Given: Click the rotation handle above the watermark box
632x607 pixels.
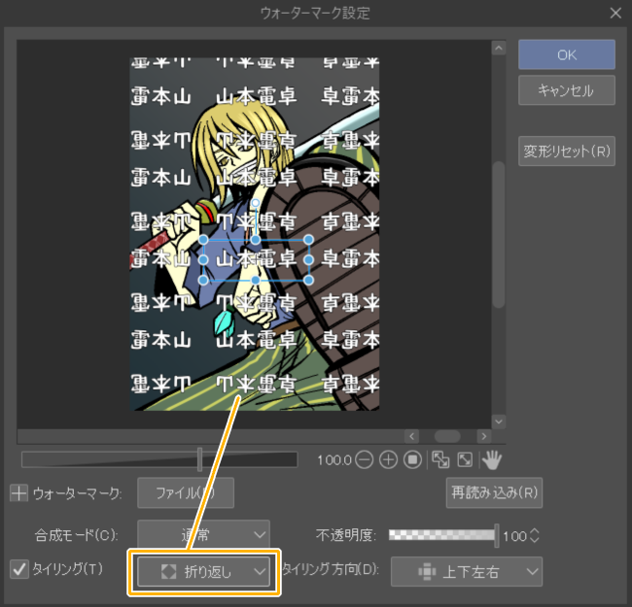Looking at the screenshot, I should point(256,203).
